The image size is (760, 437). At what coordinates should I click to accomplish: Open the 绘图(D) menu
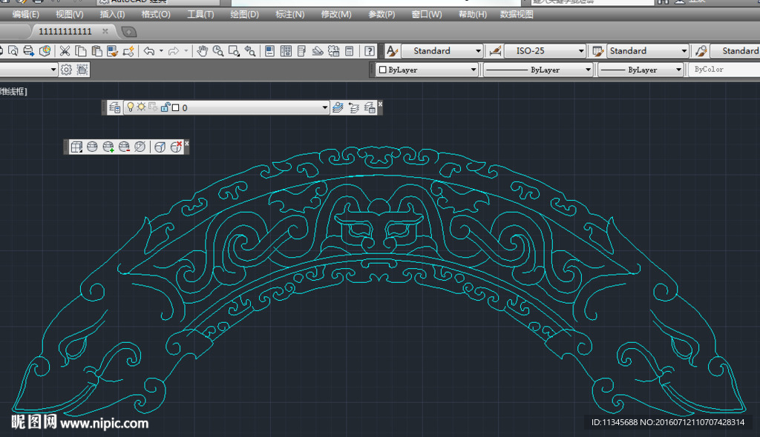(244, 15)
